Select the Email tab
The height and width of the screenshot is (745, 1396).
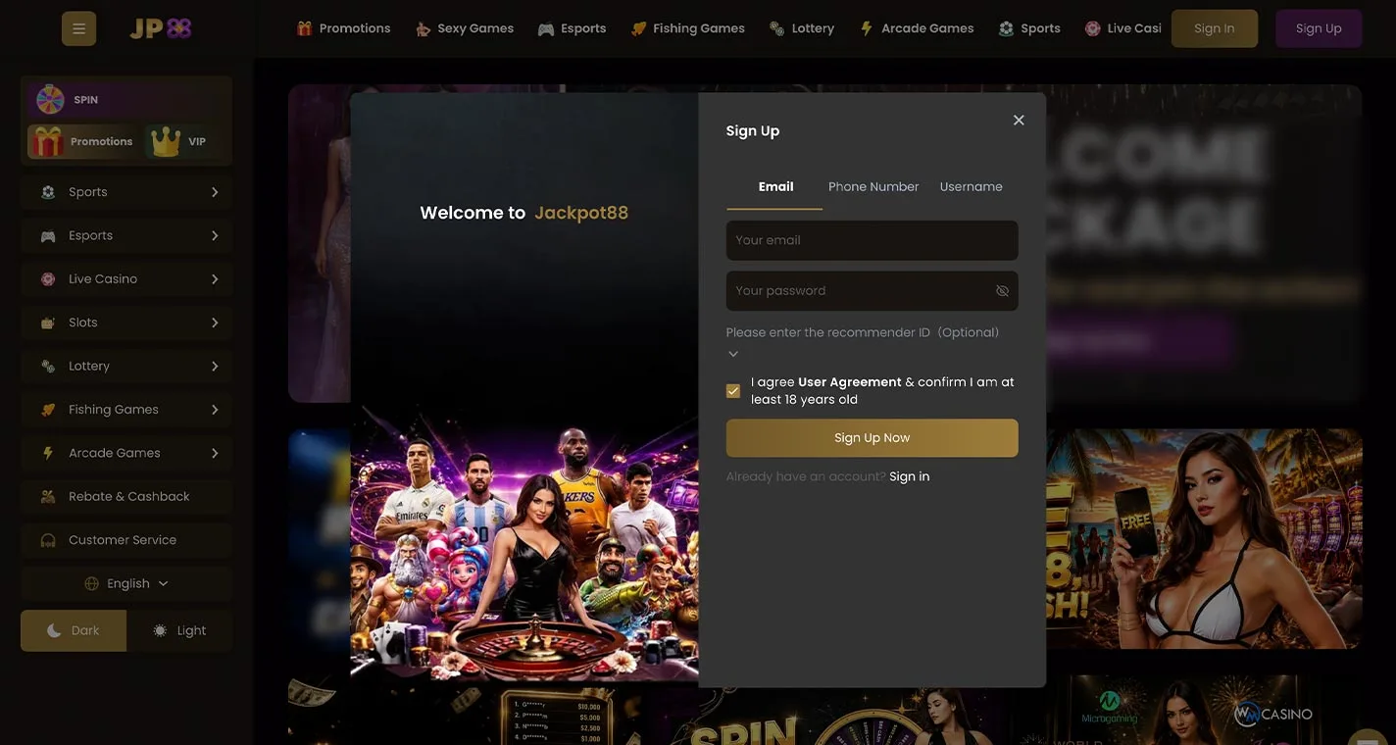tap(775, 187)
